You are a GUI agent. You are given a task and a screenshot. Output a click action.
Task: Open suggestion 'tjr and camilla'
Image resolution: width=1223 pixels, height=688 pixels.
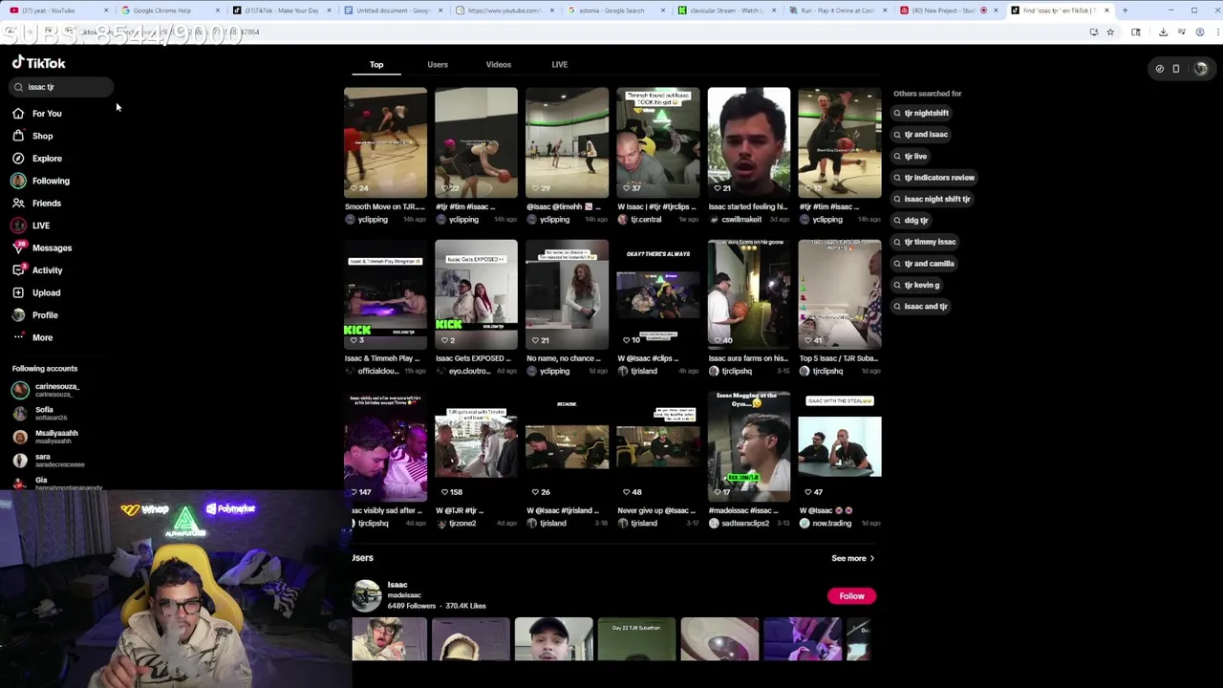pyautogui.click(x=924, y=264)
